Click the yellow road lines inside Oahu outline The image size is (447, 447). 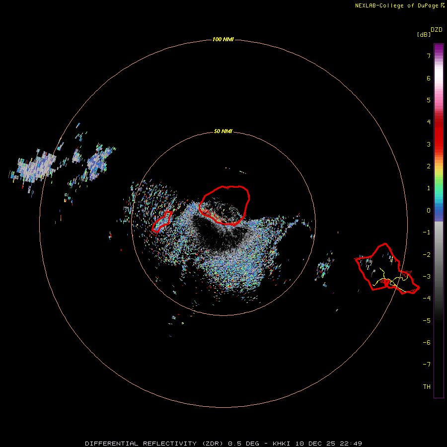391,281
